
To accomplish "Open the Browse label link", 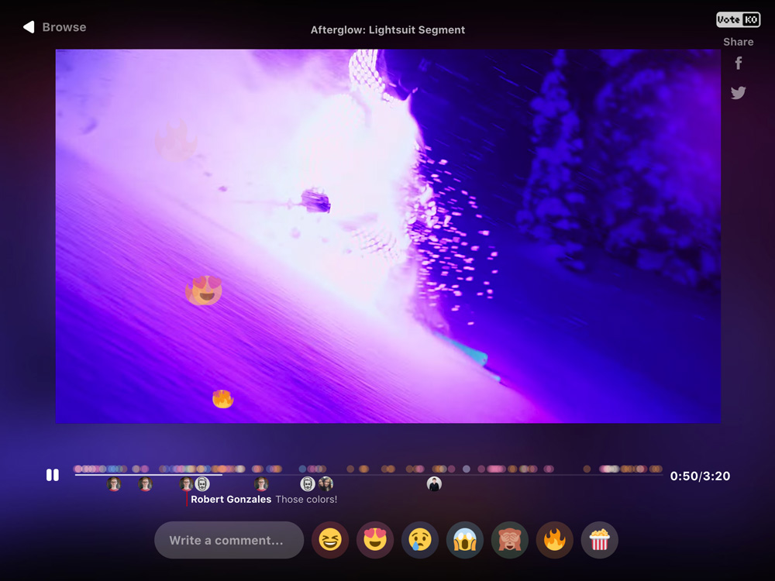I will [x=64, y=27].
